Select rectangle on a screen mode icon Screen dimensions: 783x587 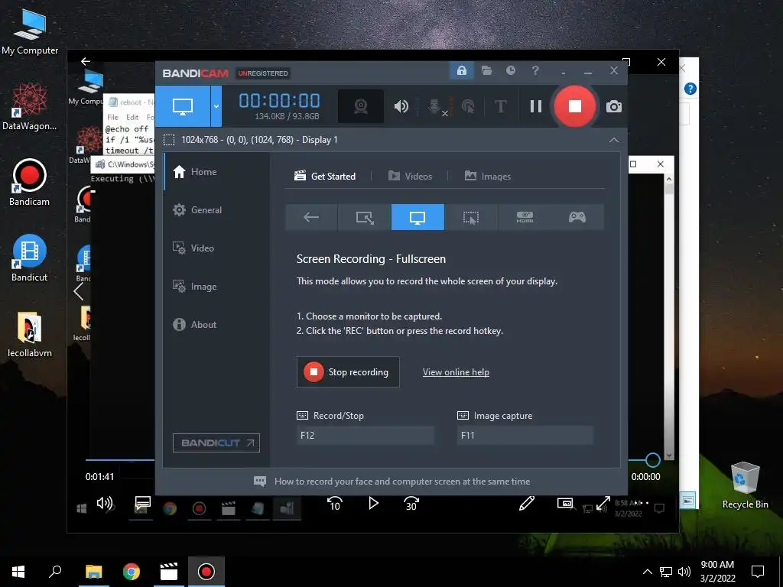pos(365,217)
